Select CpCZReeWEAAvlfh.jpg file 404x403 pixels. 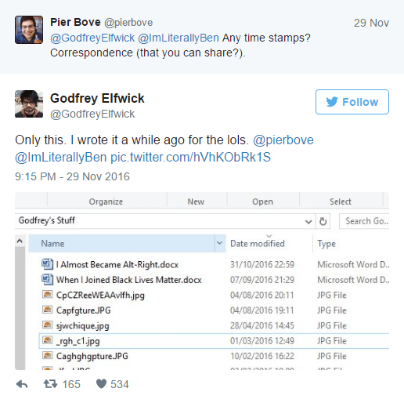100,296
